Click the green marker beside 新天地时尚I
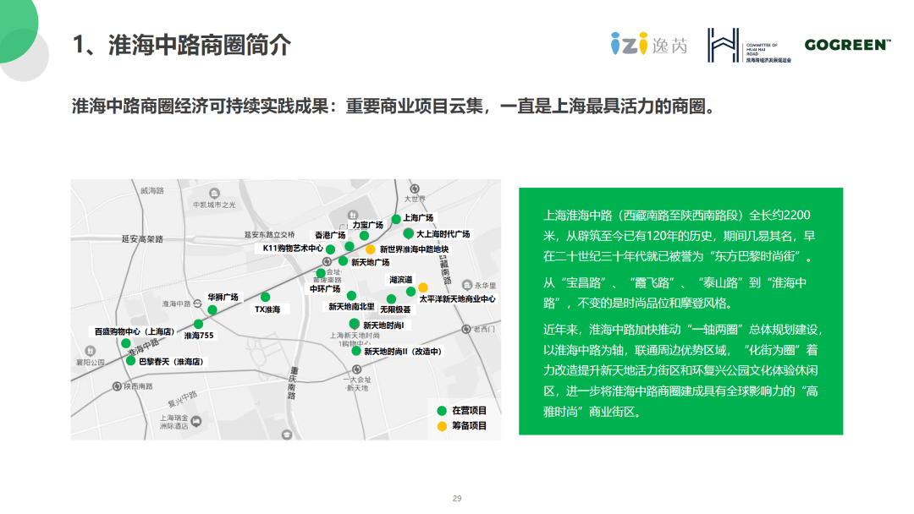 tap(355, 324)
